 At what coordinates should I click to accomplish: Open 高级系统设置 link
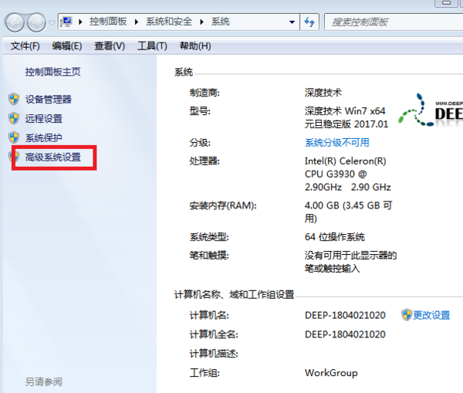pyautogui.click(x=53, y=158)
